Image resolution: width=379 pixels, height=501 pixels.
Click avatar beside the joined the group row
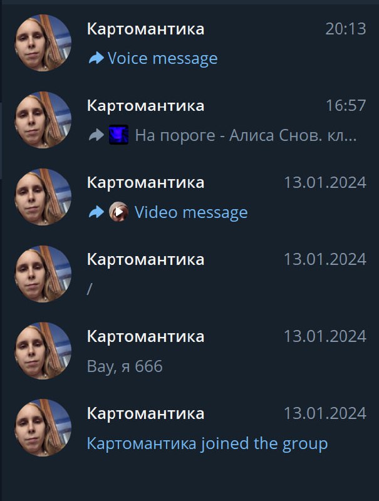click(x=43, y=428)
